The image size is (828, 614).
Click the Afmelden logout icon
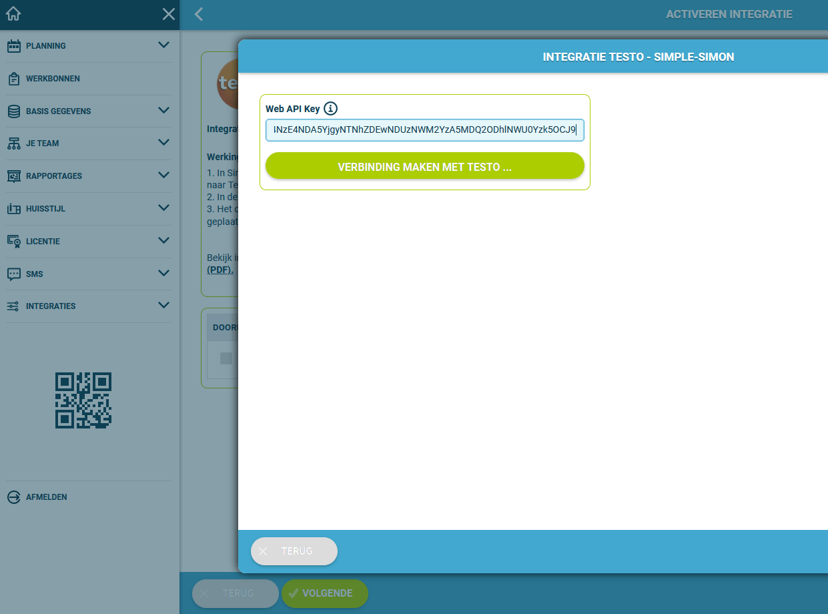14,497
